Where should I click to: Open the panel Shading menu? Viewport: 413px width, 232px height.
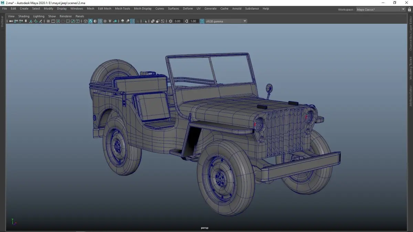24,16
